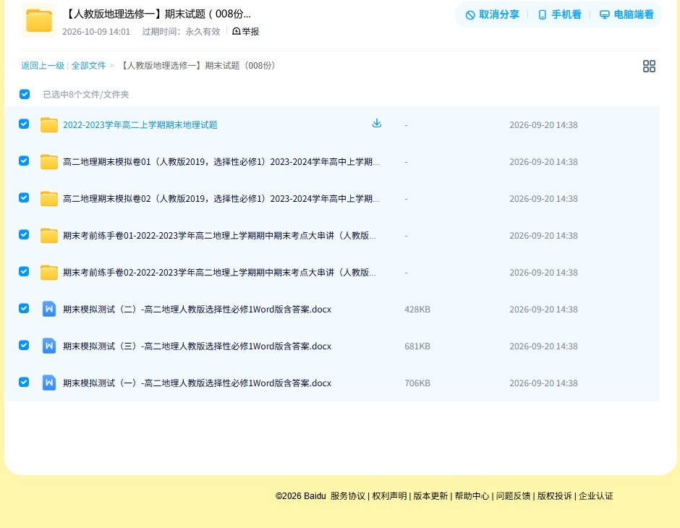The width and height of the screenshot is (680, 528).
Task: Click the download icon on 2022-2023学年 folder row
Action: pos(377,123)
